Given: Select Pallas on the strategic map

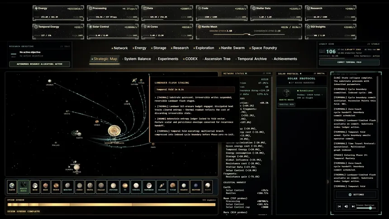Looking at the screenshot, I should pos(56,143).
